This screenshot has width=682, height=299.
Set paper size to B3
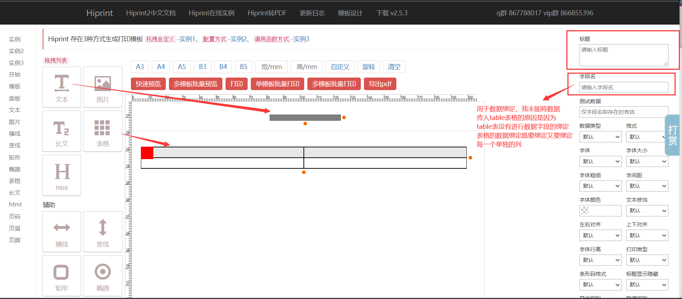tap(203, 67)
